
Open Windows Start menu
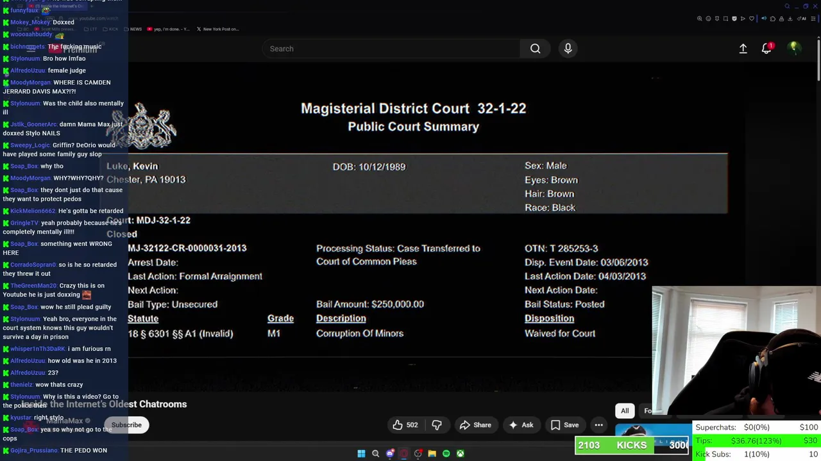361,453
